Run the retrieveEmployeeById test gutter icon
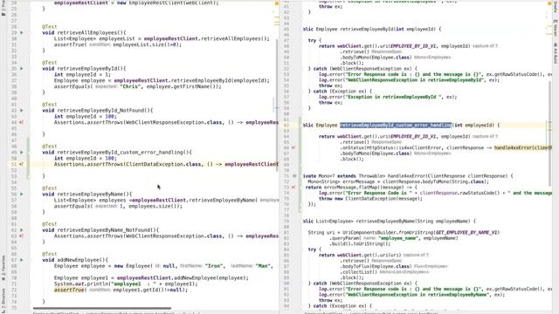The image size is (559, 314). tap(21, 68)
